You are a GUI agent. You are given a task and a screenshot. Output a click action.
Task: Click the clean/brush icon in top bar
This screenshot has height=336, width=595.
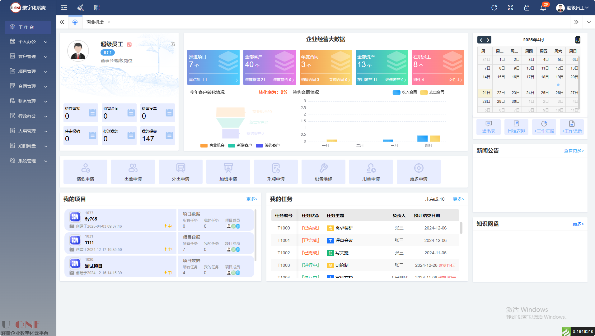[80, 7]
